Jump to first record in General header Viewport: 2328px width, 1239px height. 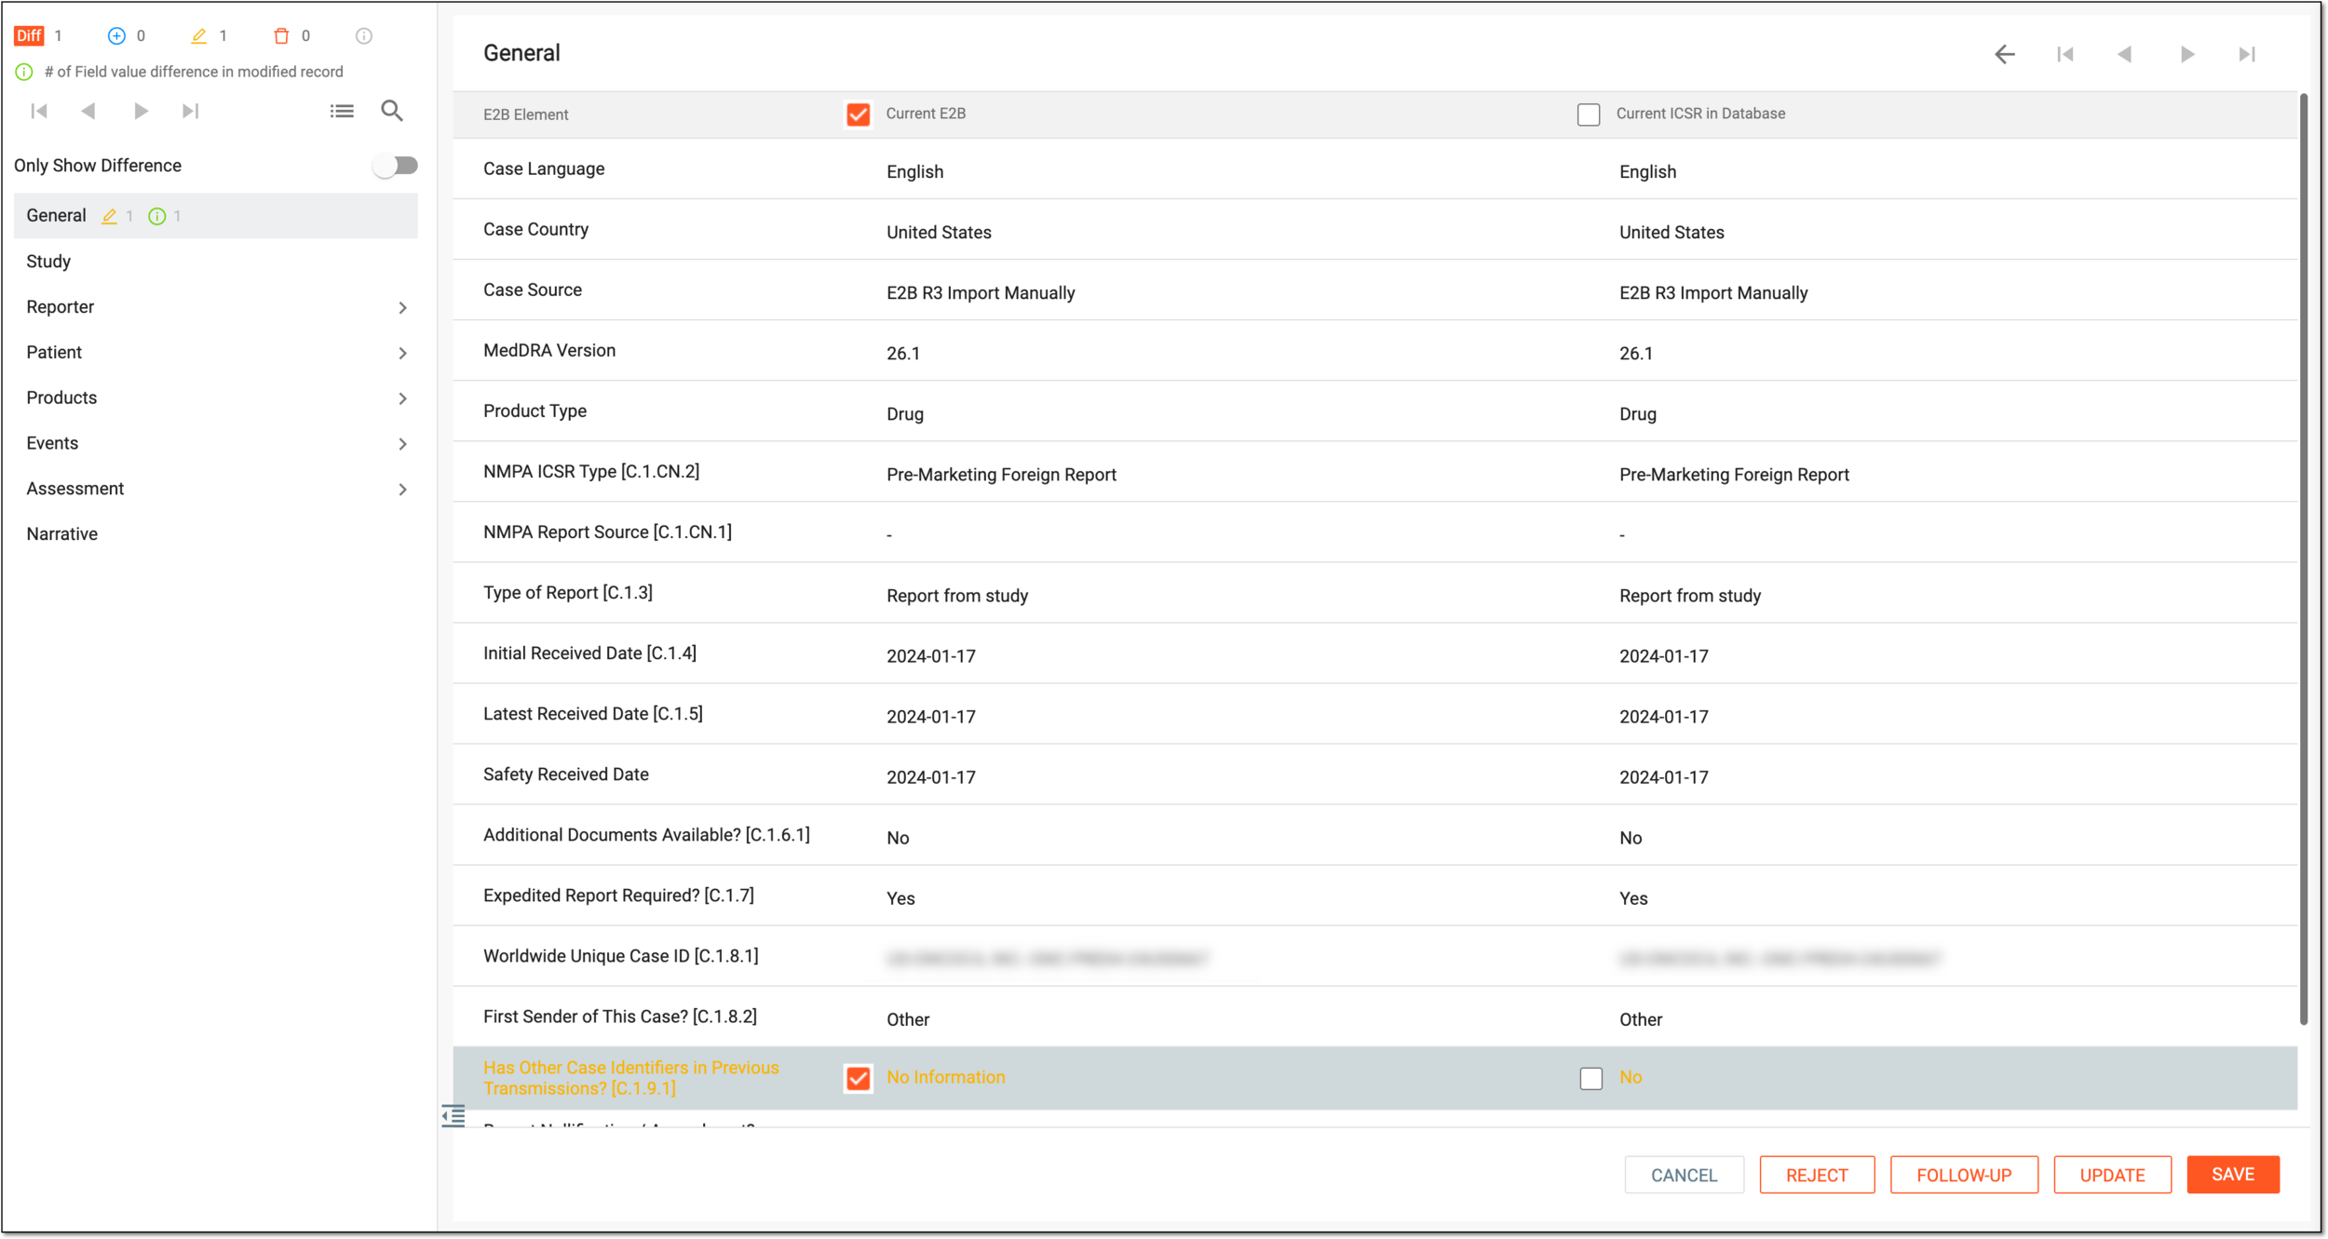tap(2064, 54)
